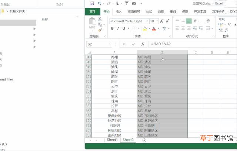Click the 粘贴 paste button
Image resolution: width=237 pixels, height=151 pixels.
click(93, 23)
